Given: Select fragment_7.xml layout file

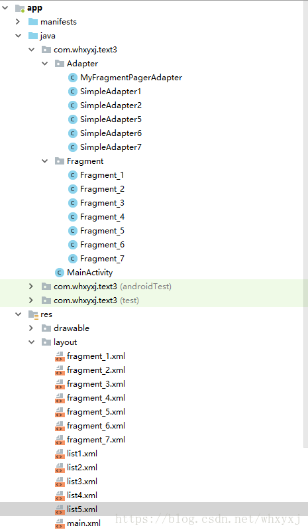Looking at the screenshot, I should pos(96,439).
